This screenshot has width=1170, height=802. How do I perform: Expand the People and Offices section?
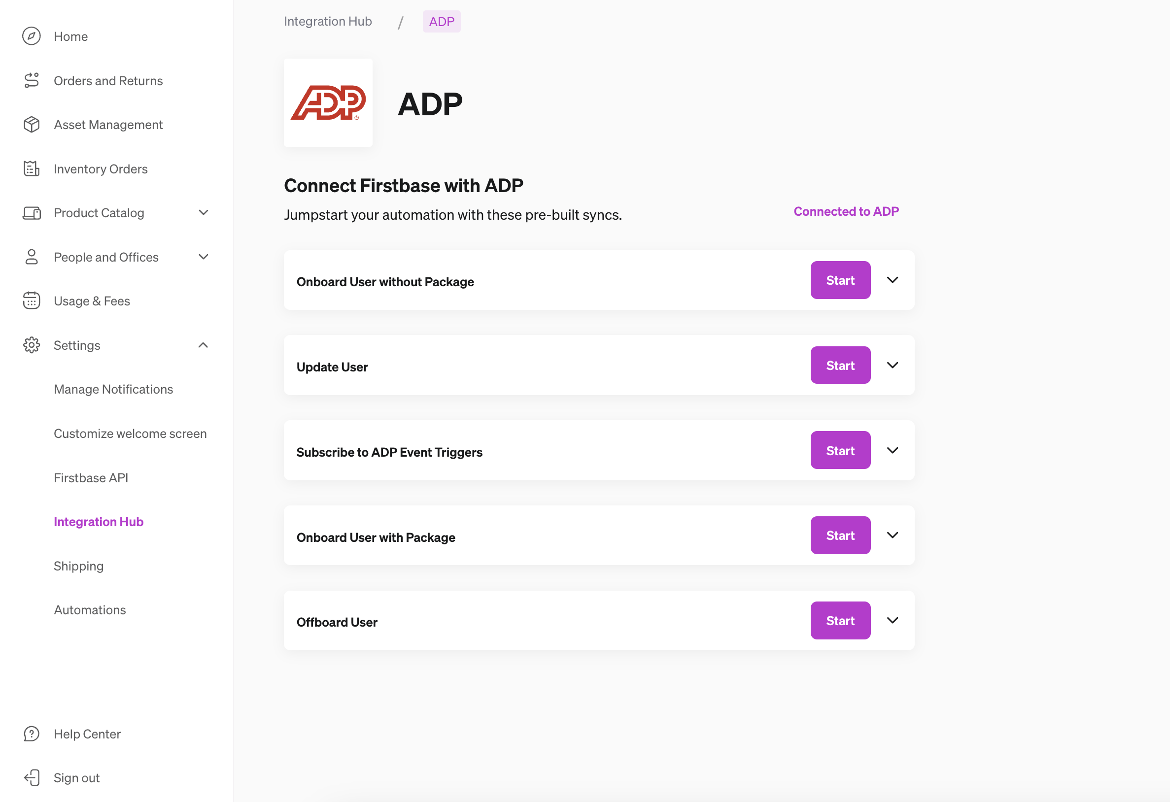(x=204, y=257)
